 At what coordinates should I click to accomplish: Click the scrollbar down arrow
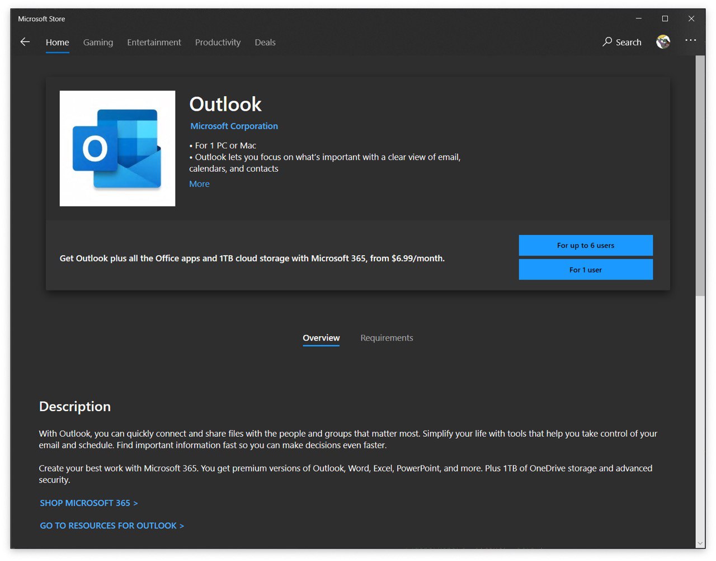coord(700,544)
